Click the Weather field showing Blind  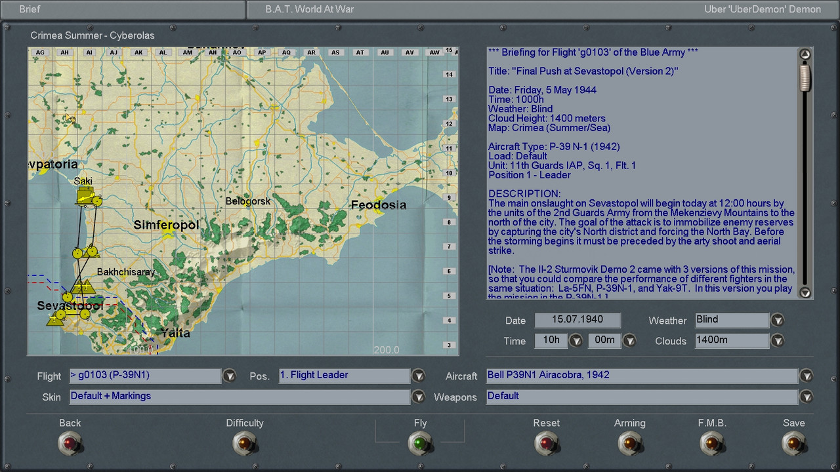point(731,320)
